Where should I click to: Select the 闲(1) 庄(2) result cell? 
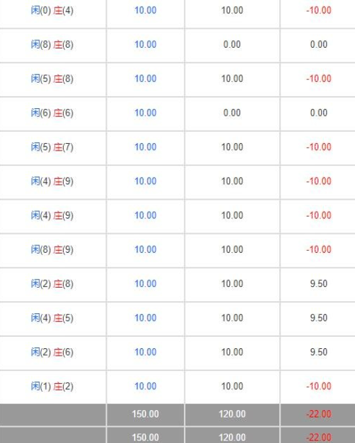coord(52,387)
